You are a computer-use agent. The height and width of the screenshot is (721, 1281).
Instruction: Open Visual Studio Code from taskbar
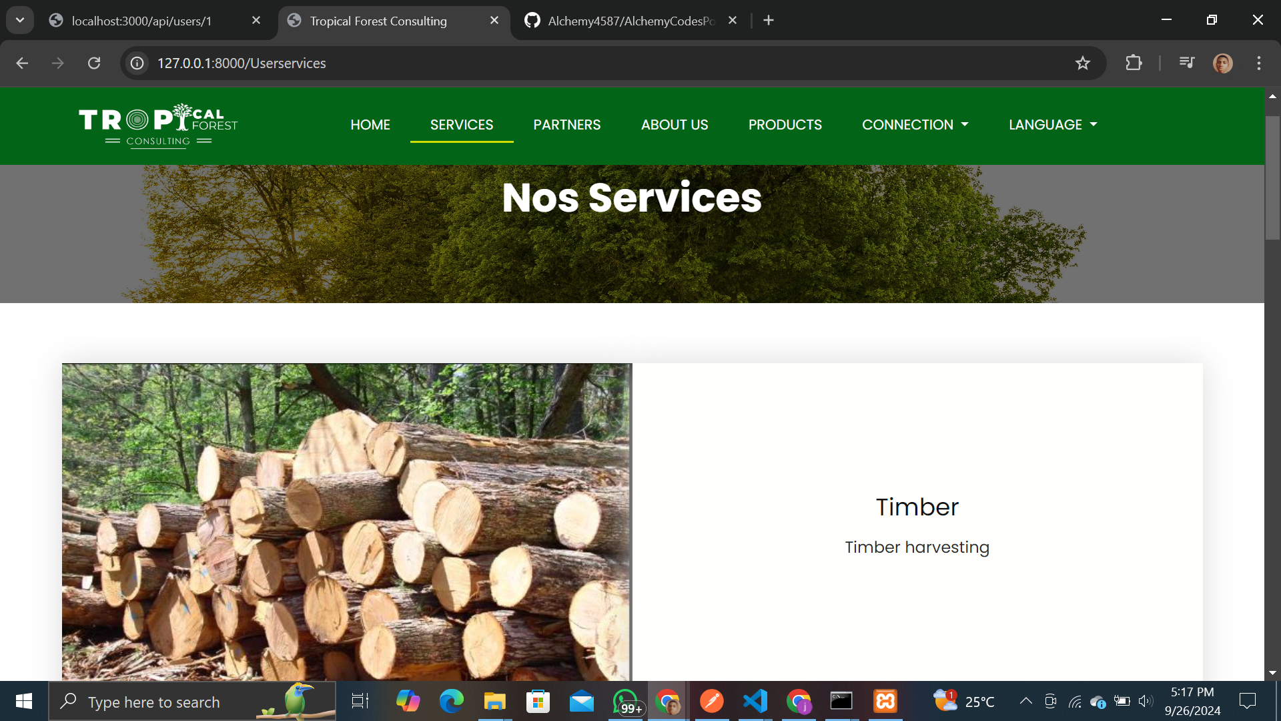(x=755, y=702)
